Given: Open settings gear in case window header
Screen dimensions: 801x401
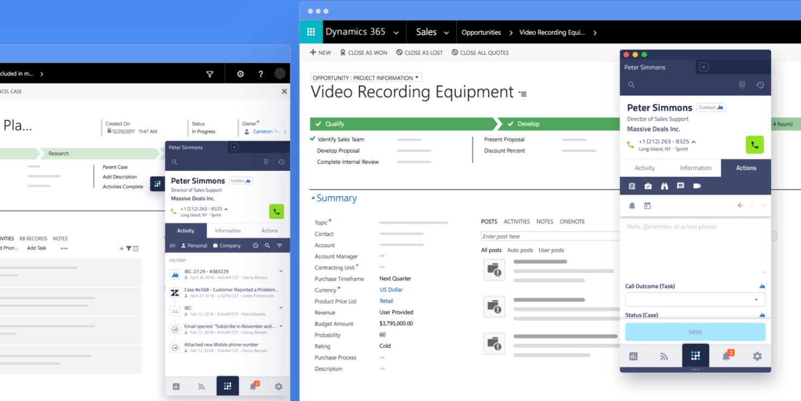Looking at the screenshot, I should [240, 74].
